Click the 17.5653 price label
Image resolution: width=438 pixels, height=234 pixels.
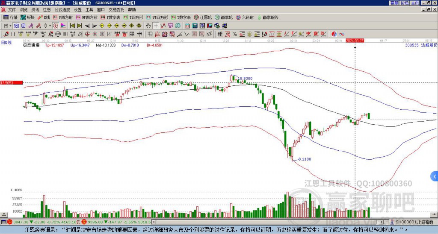click(12, 83)
